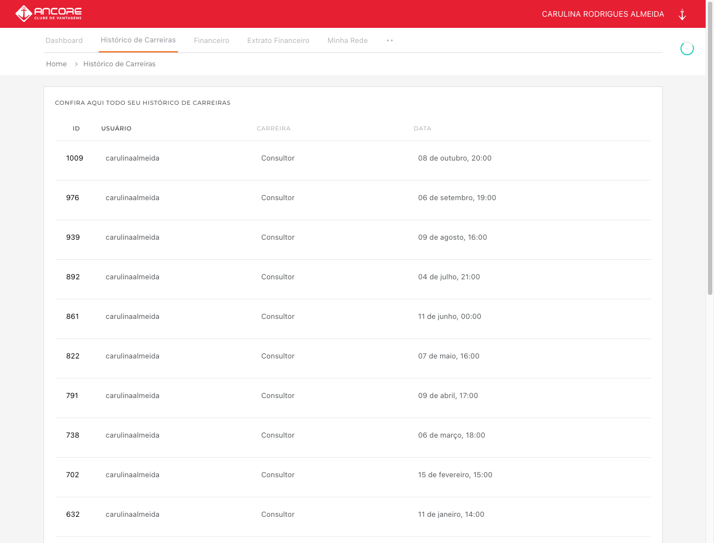Click the breadcrumb chevron separator
The width and height of the screenshot is (714, 543).
click(x=76, y=64)
